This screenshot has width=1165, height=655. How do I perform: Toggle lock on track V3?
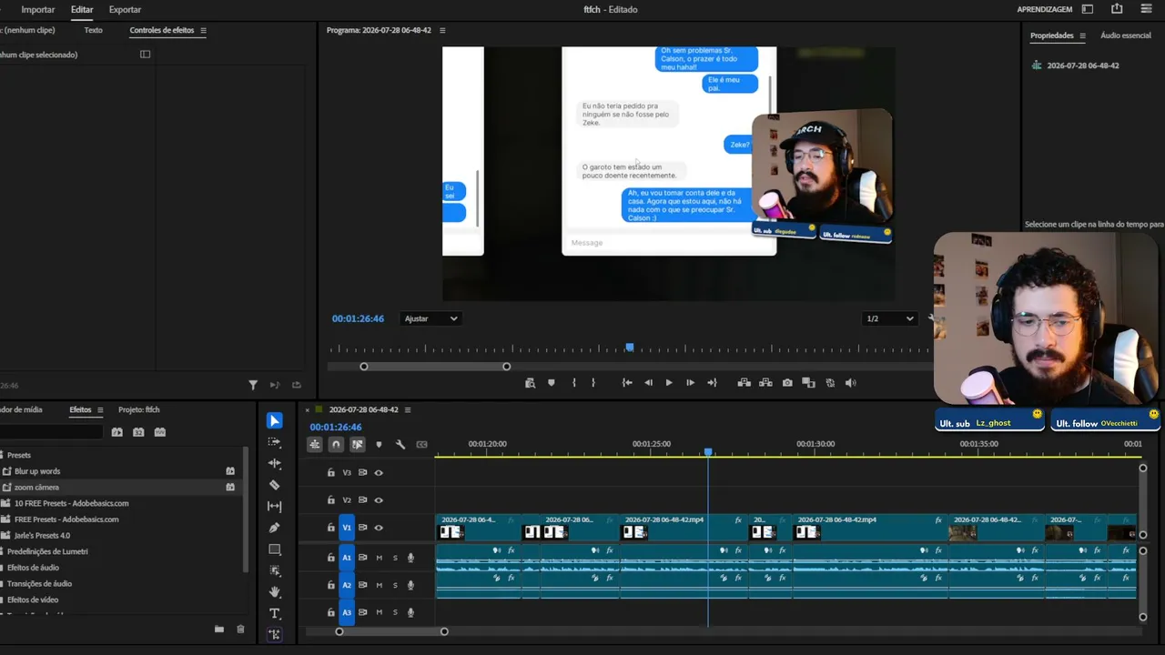(x=331, y=473)
